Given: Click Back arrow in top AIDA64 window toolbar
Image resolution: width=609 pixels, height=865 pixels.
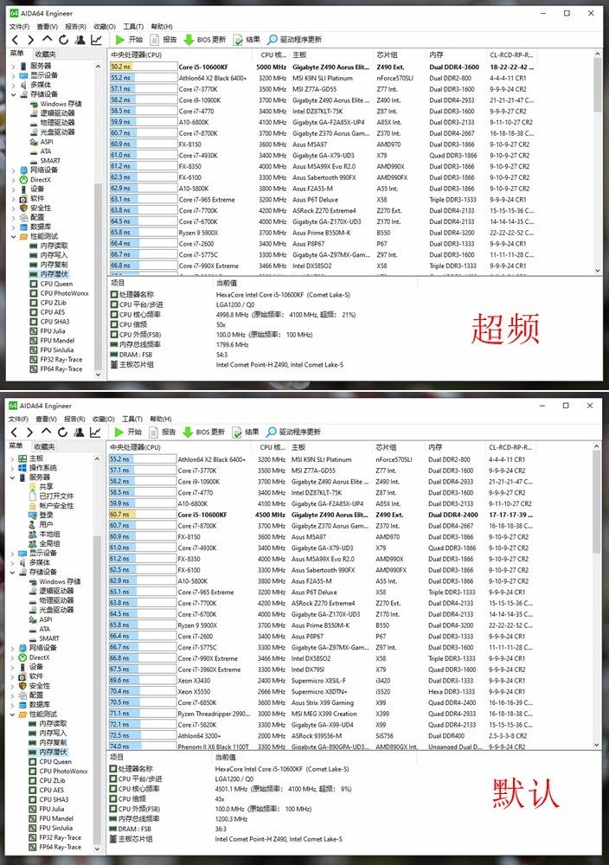Looking at the screenshot, I should point(15,40).
